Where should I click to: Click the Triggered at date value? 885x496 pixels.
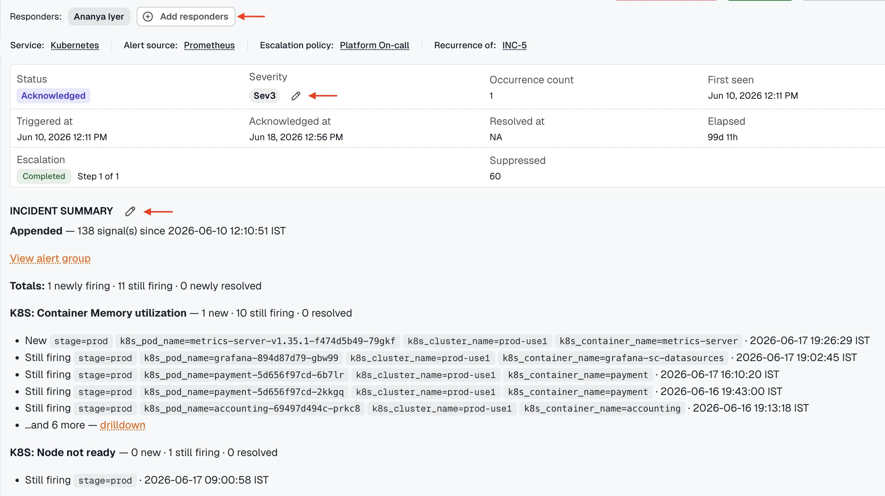pos(62,137)
